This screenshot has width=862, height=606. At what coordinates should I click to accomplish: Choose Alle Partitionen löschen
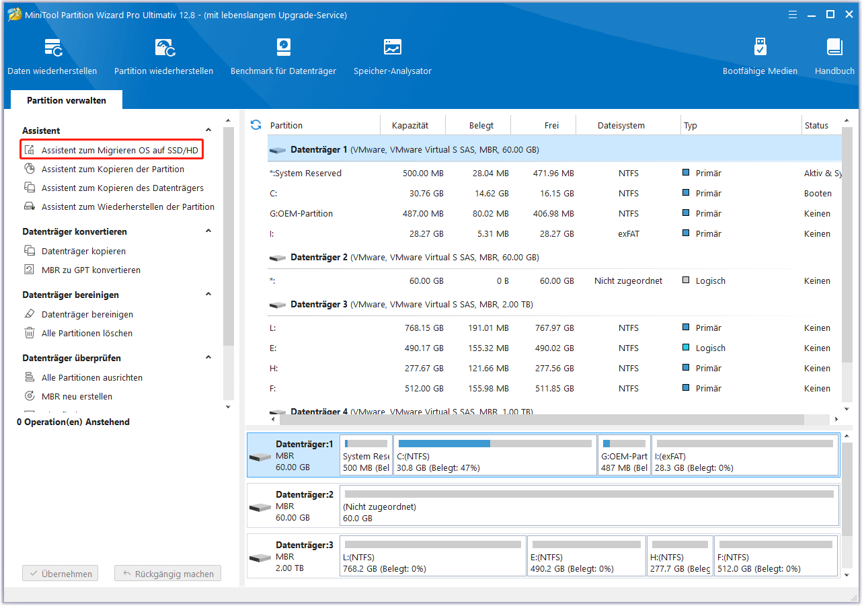pyautogui.click(x=87, y=333)
